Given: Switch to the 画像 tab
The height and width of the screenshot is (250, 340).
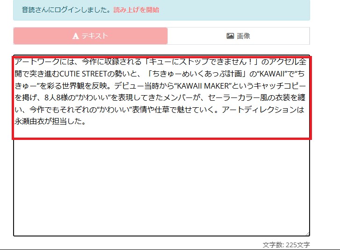Looking at the screenshot, I should [239, 36].
